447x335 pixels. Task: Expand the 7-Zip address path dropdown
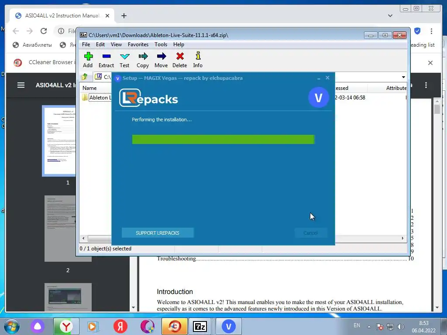tap(403, 77)
